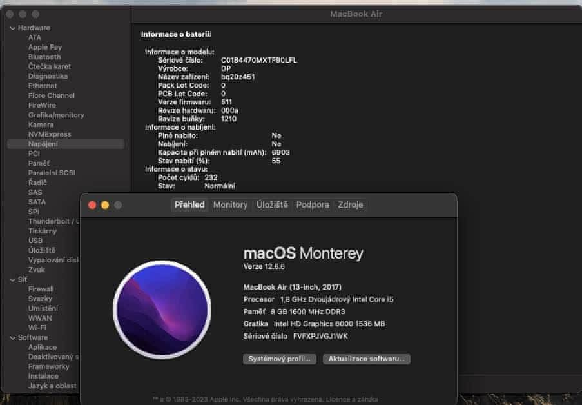Open the Monitory tab
This screenshot has width=582, height=405.
(230, 205)
